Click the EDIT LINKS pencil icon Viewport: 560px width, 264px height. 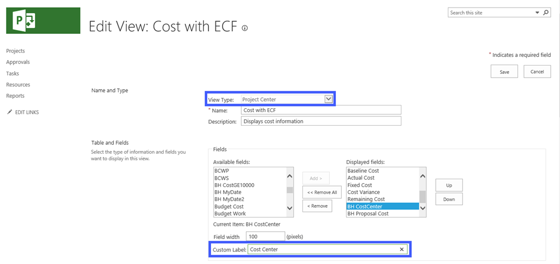point(9,113)
